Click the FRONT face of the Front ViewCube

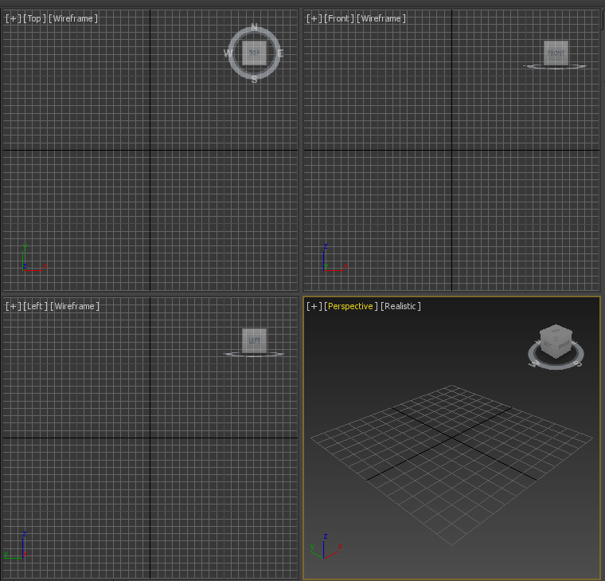(556, 53)
